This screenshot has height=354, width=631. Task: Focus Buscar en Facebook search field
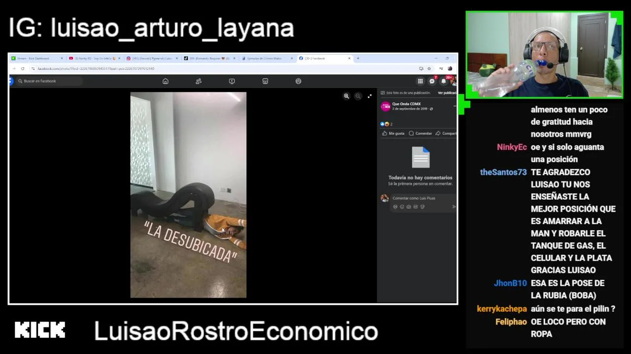pyautogui.click(x=49, y=81)
